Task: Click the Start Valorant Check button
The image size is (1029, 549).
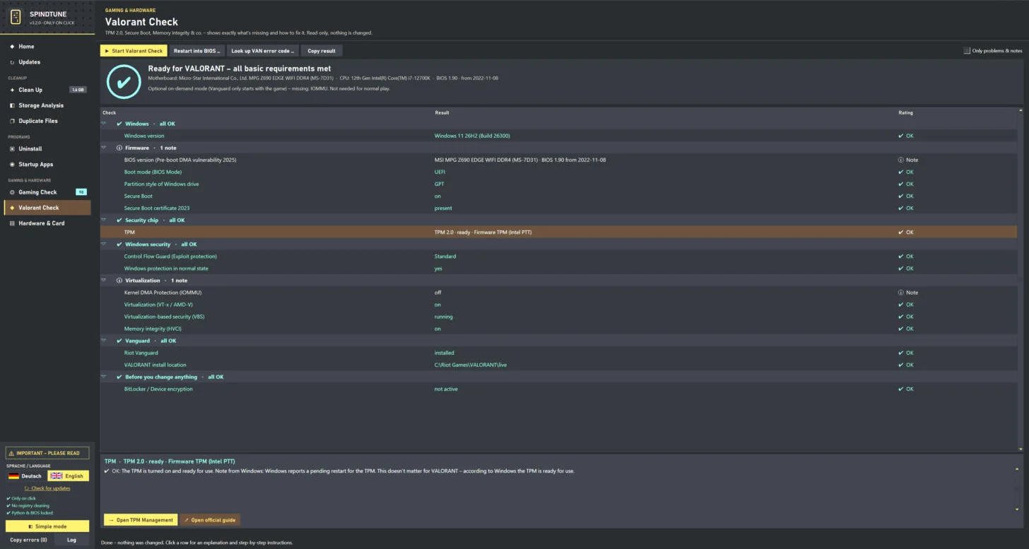Action: coord(134,51)
